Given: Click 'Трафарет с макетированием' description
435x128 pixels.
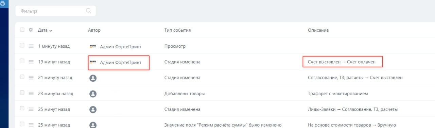Looking at the screenshot, I should pyautogui.click(x=338, y=94).
